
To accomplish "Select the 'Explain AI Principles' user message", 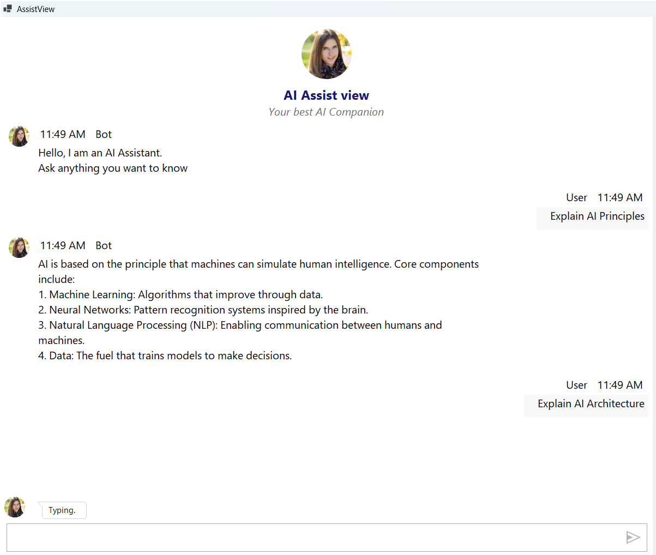I will 592,218.
